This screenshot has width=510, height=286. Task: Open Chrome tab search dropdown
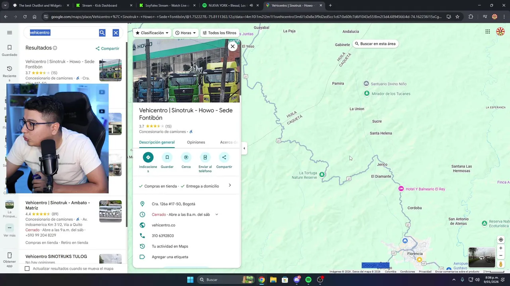tap(6, 6)
